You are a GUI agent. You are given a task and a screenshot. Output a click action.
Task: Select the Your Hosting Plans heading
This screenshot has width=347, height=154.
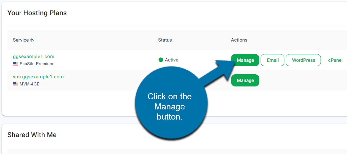[x=37, y=13]
